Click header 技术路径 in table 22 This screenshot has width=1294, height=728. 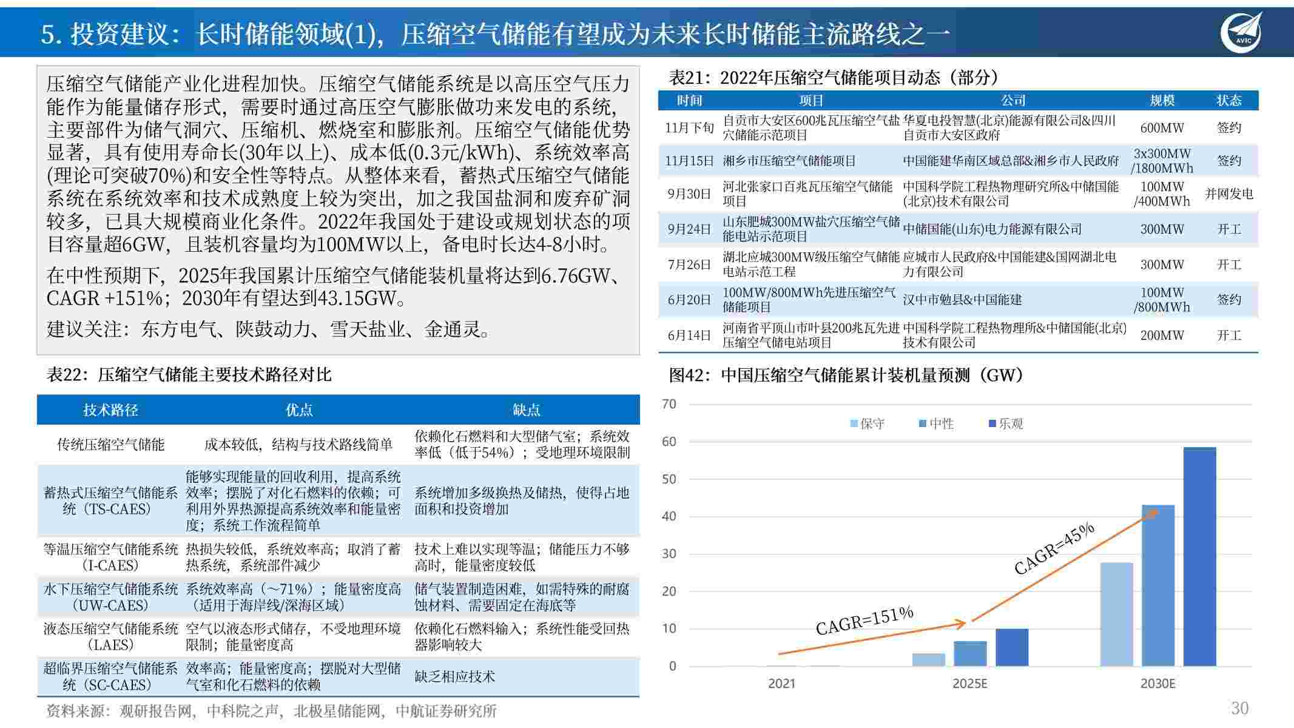[110, 410]
